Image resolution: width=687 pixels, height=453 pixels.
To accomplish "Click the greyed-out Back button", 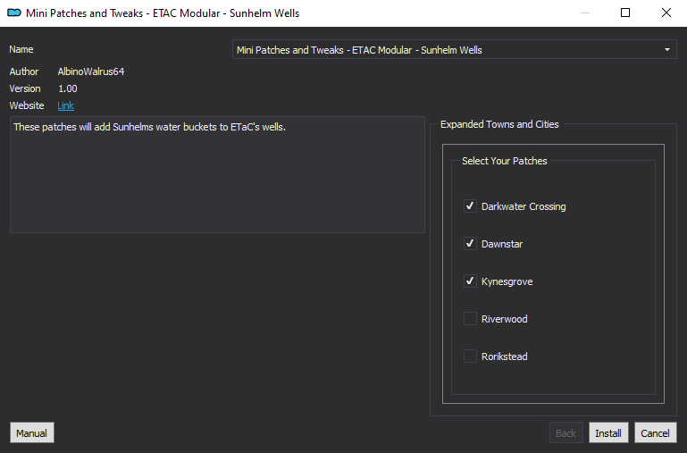I will coord(566,432).
